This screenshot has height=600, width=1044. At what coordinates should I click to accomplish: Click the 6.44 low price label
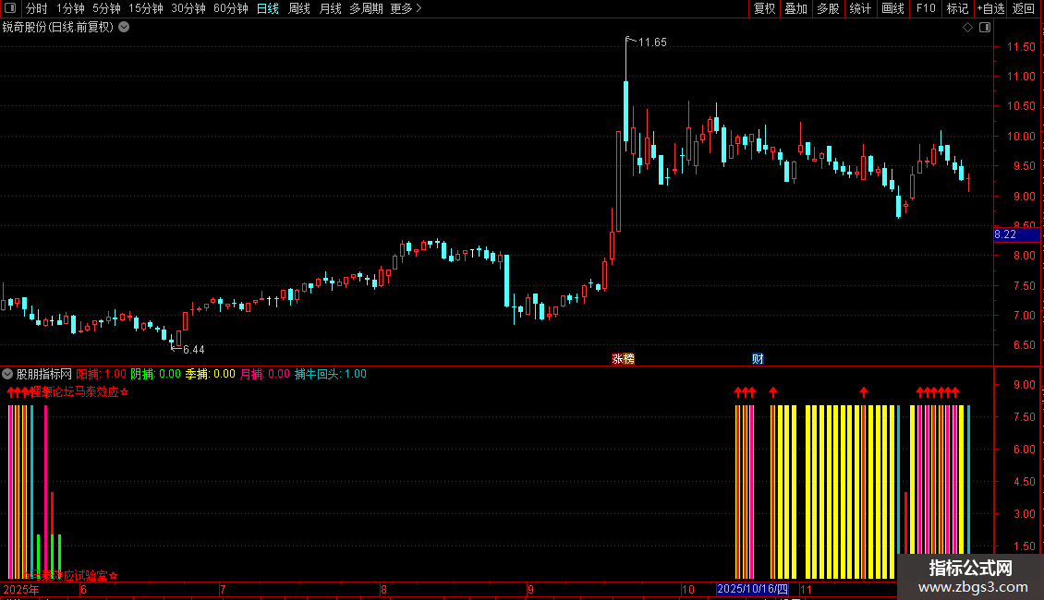coord(194,349)
